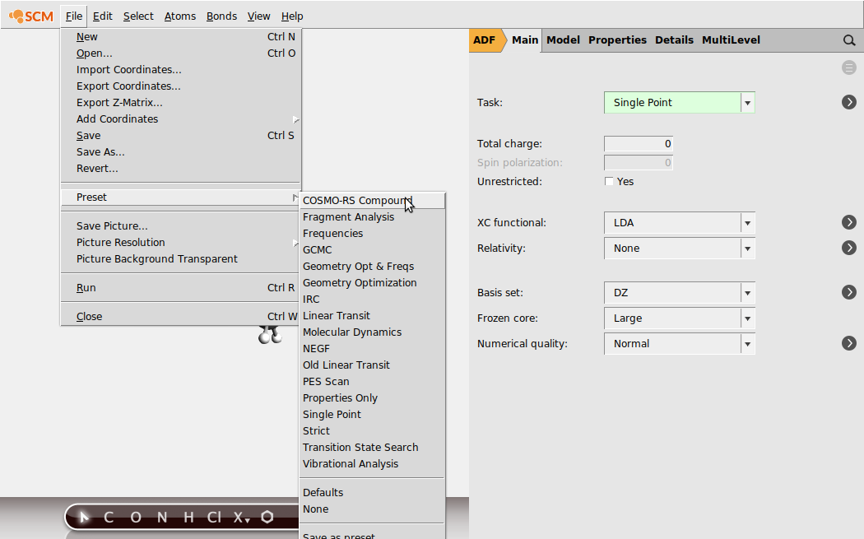This screenshot has width=864, height=539.
Task: Select the hydrogen H atom tool
Action: coord(188,518)
